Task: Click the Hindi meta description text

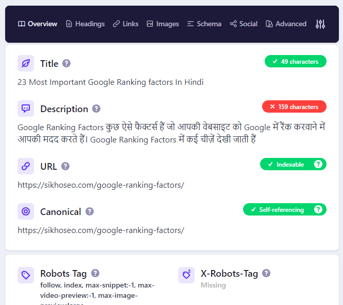Action: coord(171,133)
